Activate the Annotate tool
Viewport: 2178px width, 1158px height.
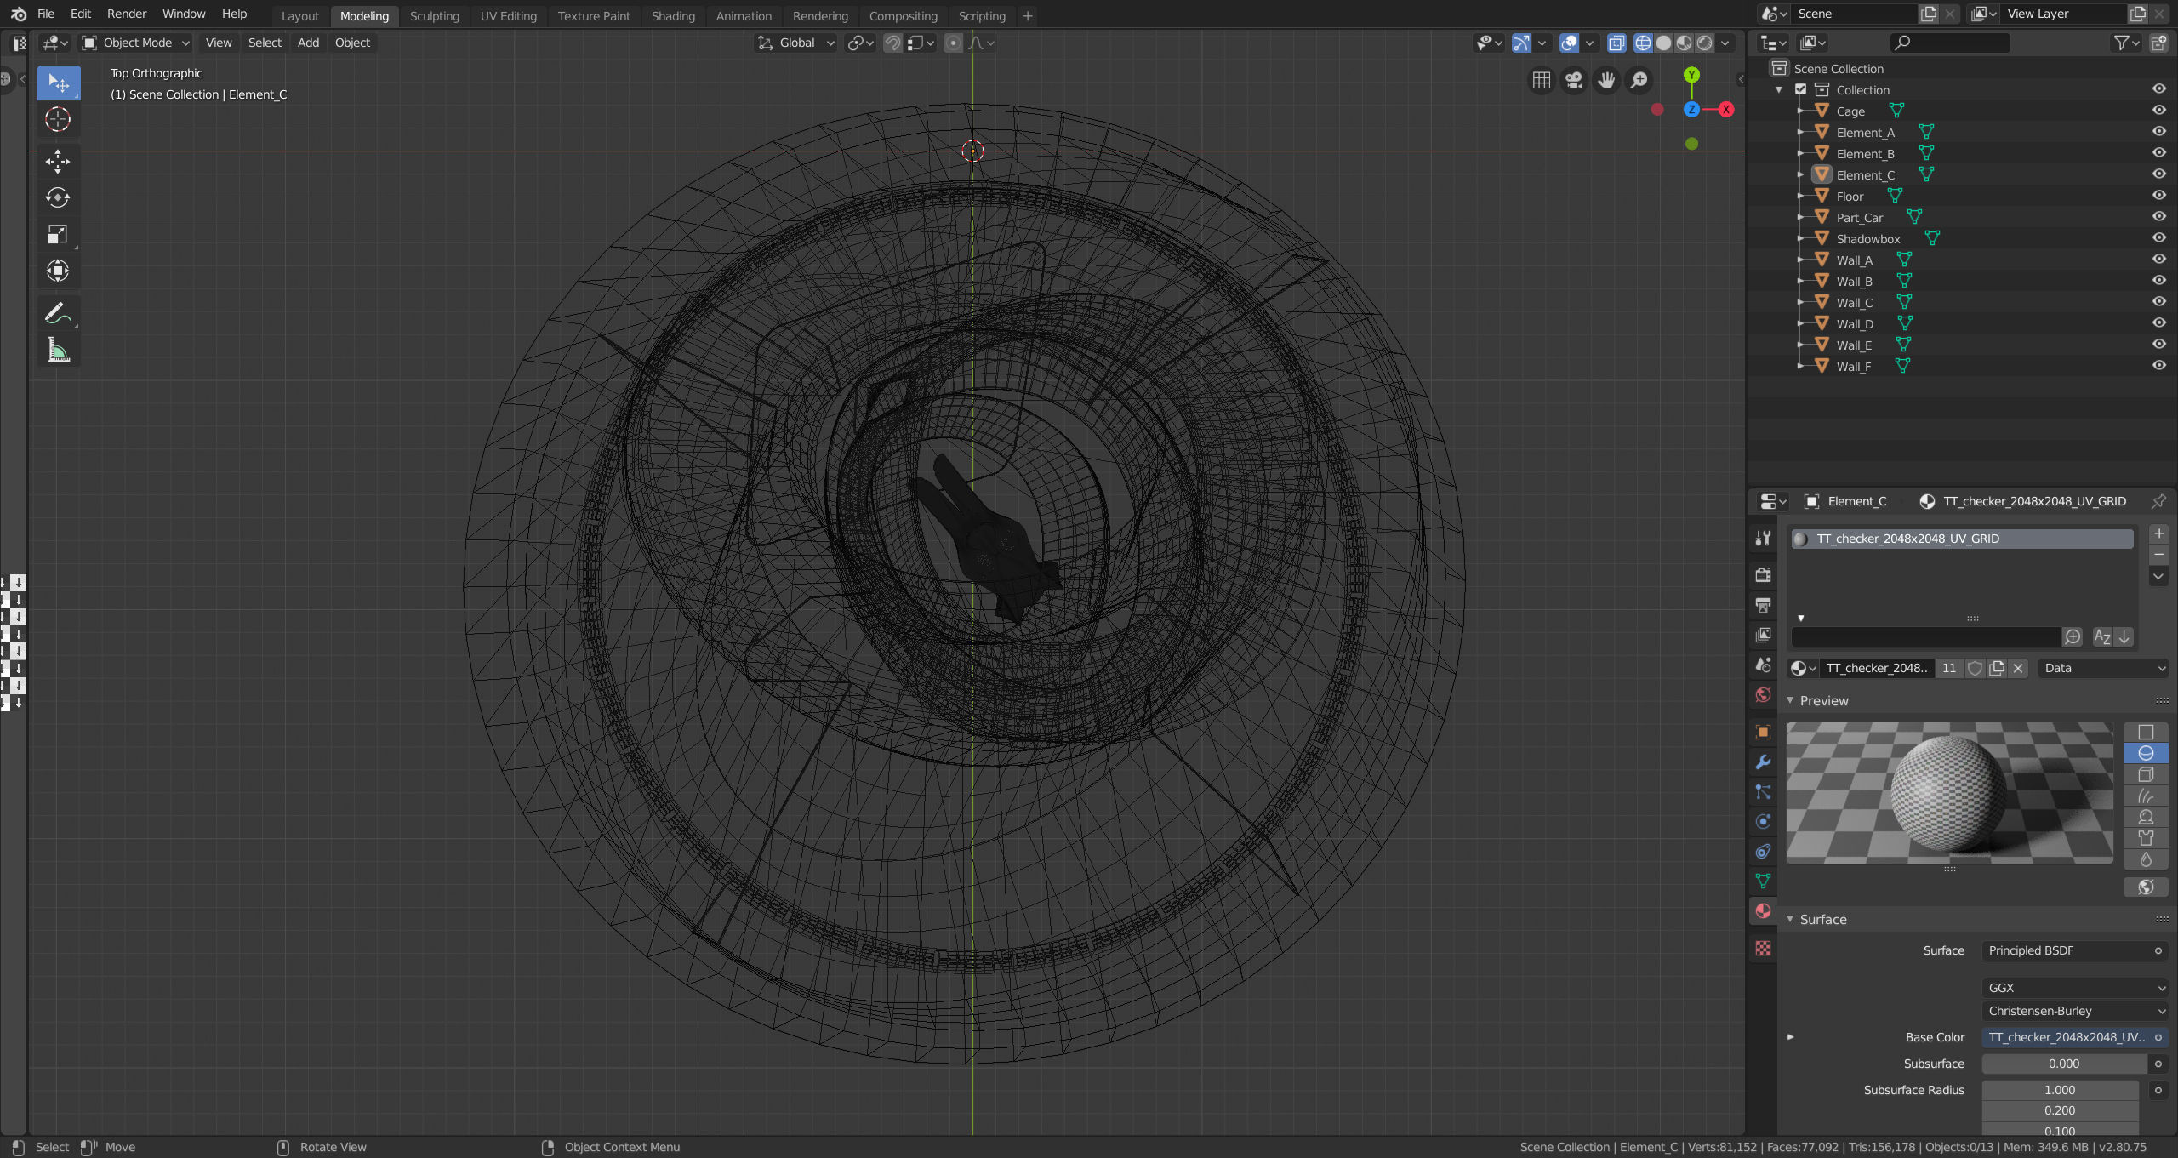(58, 314)
